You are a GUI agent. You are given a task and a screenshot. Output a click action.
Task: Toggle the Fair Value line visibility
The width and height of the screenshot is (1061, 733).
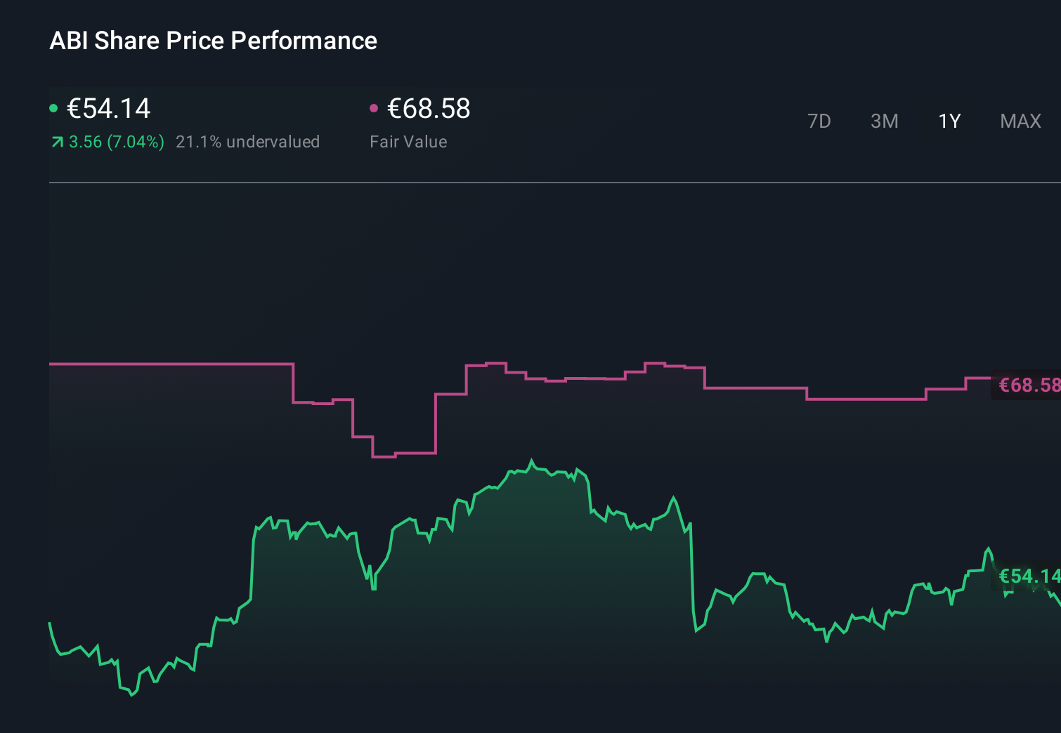pyautogui.click(x=374, y=107)
